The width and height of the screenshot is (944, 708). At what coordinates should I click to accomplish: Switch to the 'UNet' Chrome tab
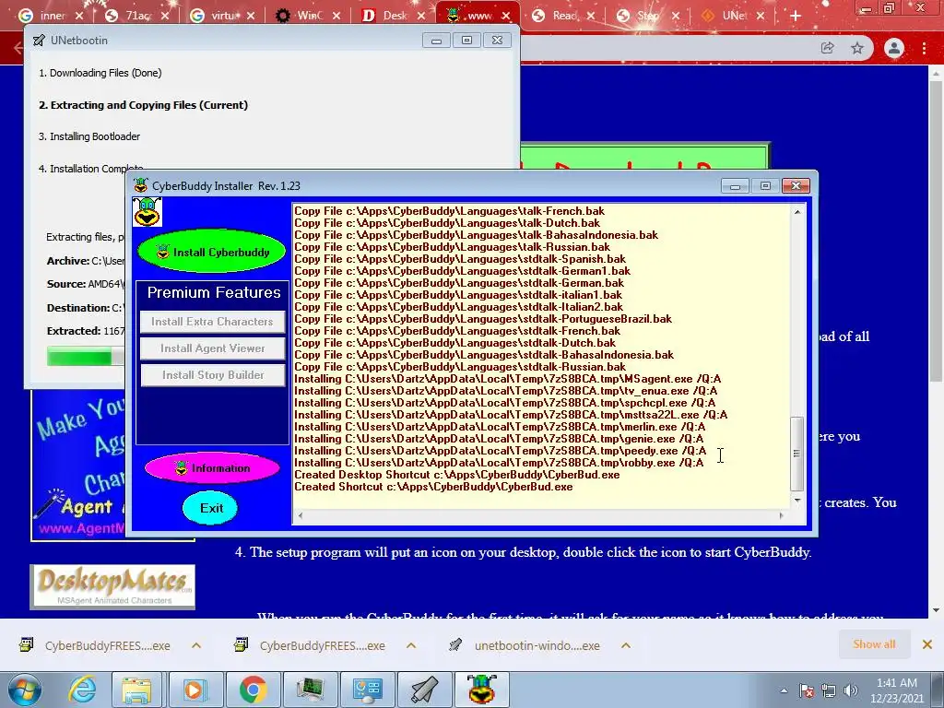[x=732, y=16]
